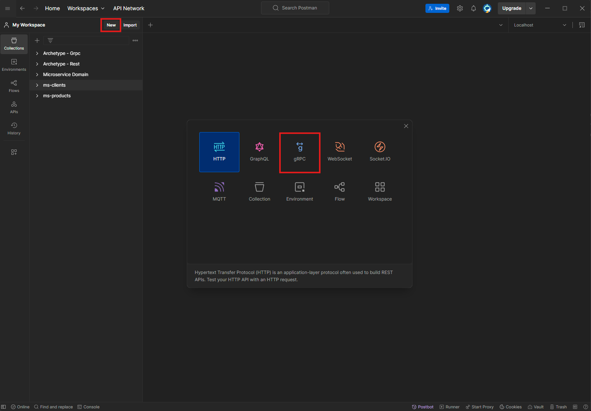The width and height of the screenshot is (591, 411).
Task: Open the Trash from status bar
Action: click(x=558, y=407)
